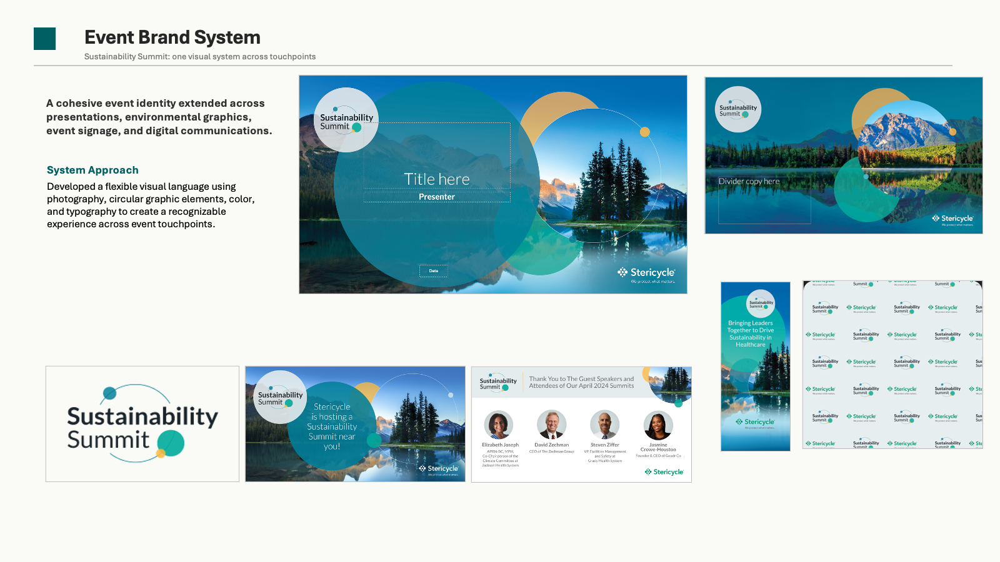Image resolution: width=1000 pixels, height=562 pixels.
Task: Select the name "Elizabeth Joseph"
Action: coord(500,445)
